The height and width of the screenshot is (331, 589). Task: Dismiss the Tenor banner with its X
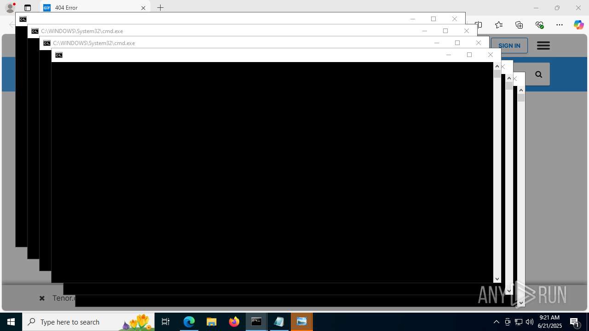pyautogui.click(x=42, y=298)
